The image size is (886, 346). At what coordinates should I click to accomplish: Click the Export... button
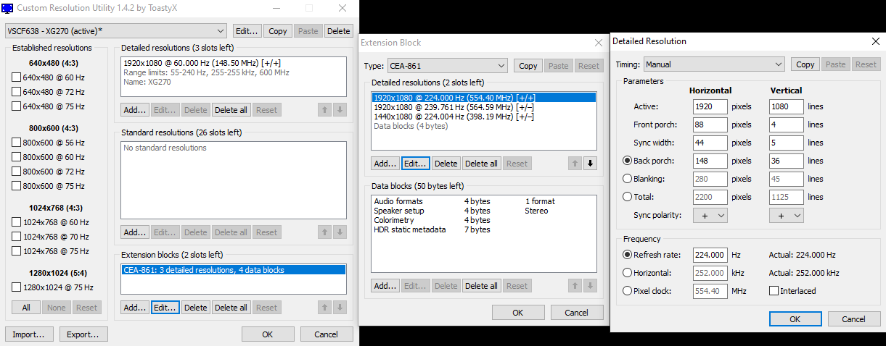point(83,334)
